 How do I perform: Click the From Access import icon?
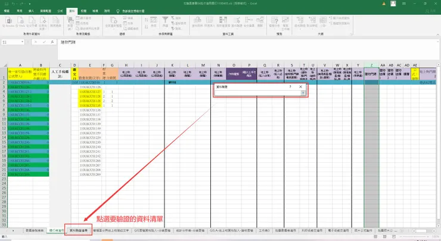pos(9,21)
